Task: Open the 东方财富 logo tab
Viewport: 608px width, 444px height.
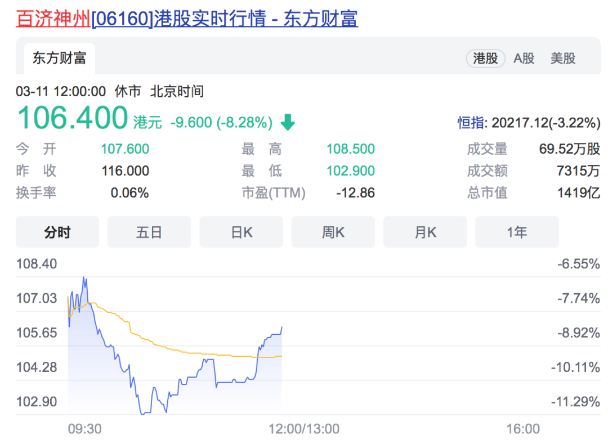Action: tap(59, 58)
